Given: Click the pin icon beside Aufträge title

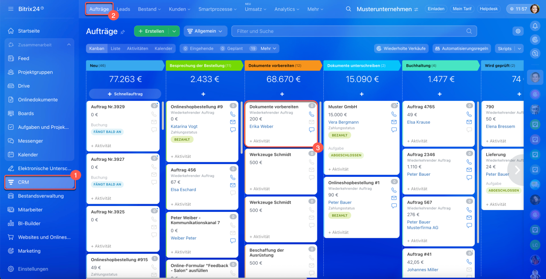Looking at the screenshot, I should [x=123, y=31].
